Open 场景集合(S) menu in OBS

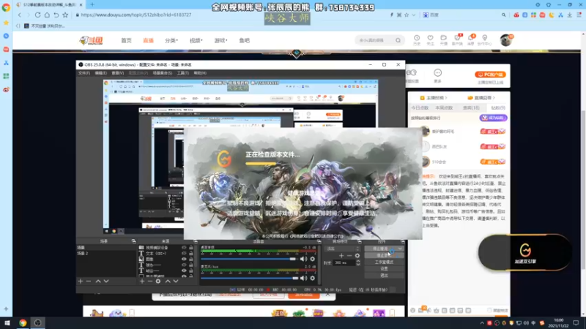click(x=163, y=73)
